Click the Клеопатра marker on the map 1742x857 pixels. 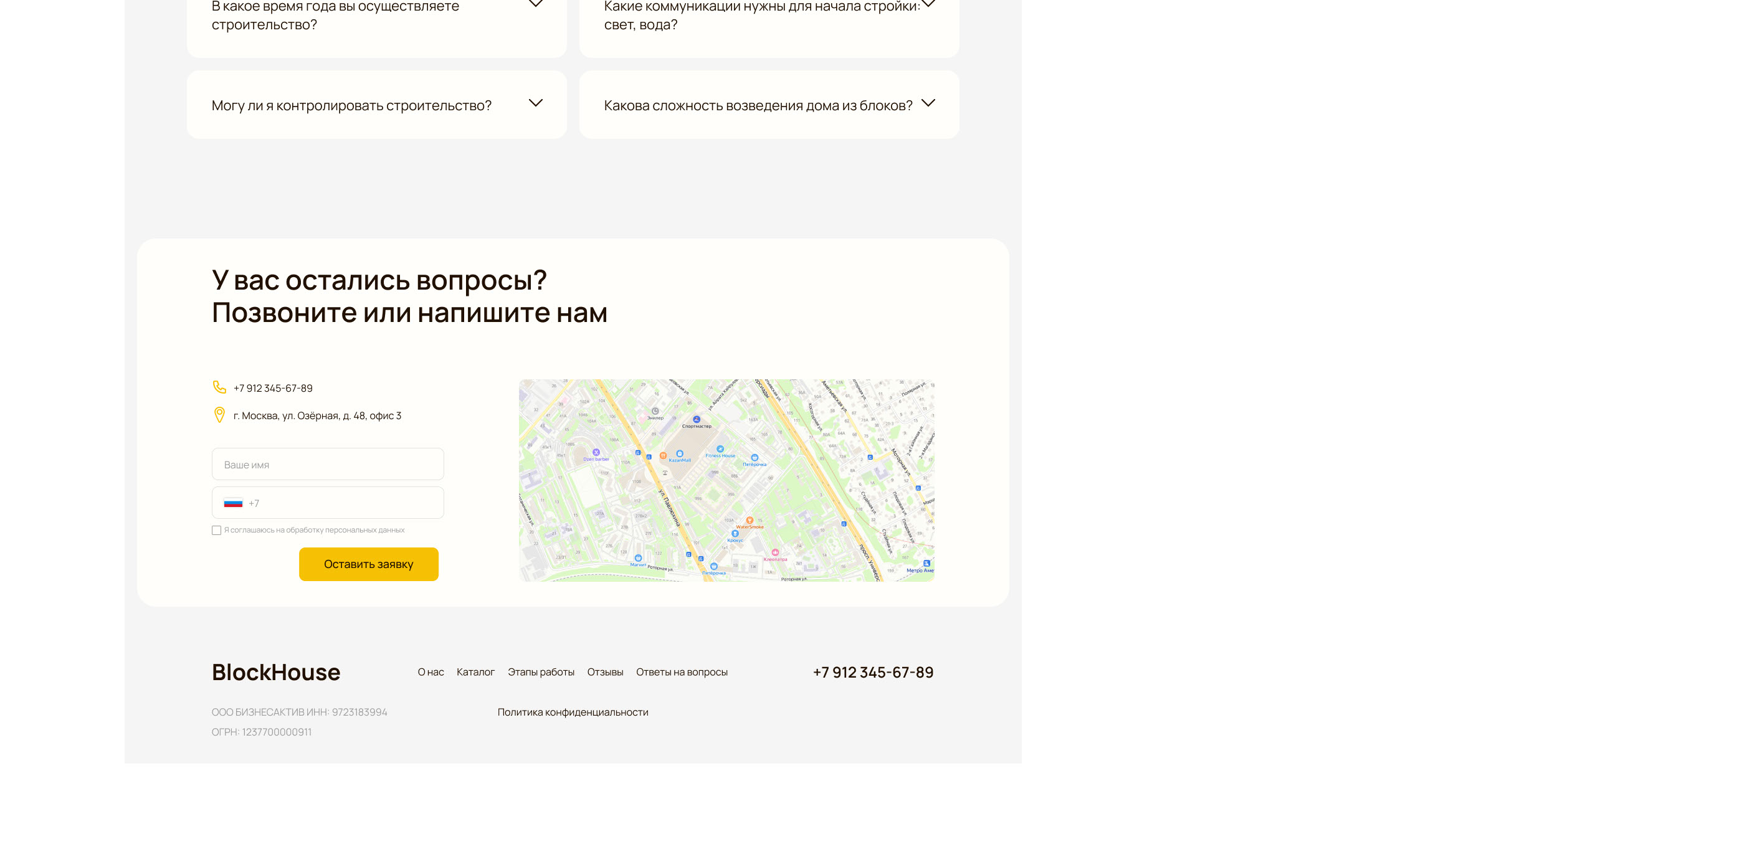pos(775,552)
